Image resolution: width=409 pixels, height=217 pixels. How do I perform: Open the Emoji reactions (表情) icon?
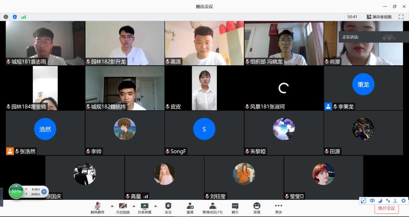256,207
